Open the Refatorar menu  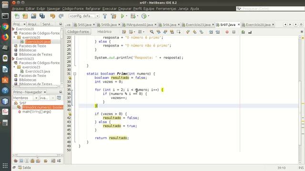tap(93, 9)
